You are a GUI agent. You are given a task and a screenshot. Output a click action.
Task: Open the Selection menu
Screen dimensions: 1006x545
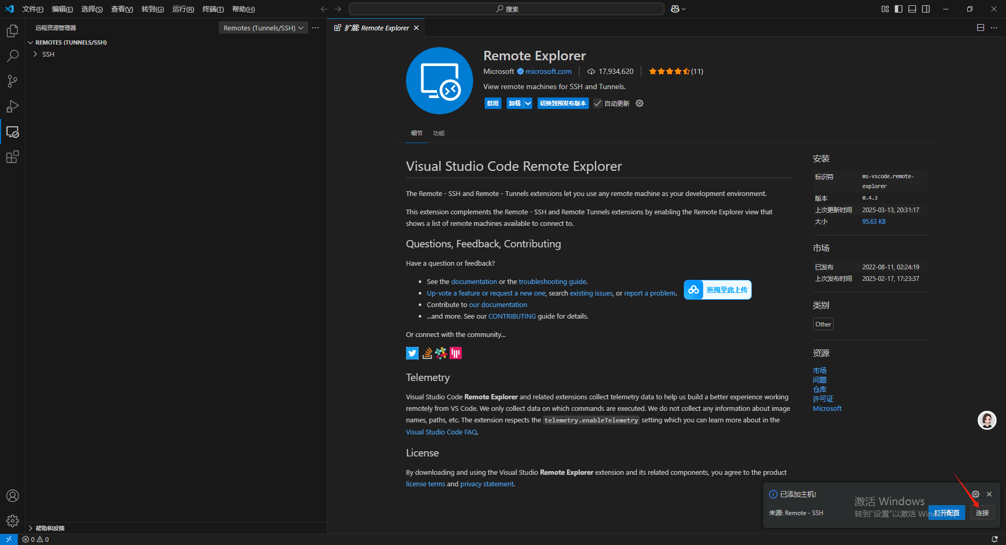coord(92,9)
